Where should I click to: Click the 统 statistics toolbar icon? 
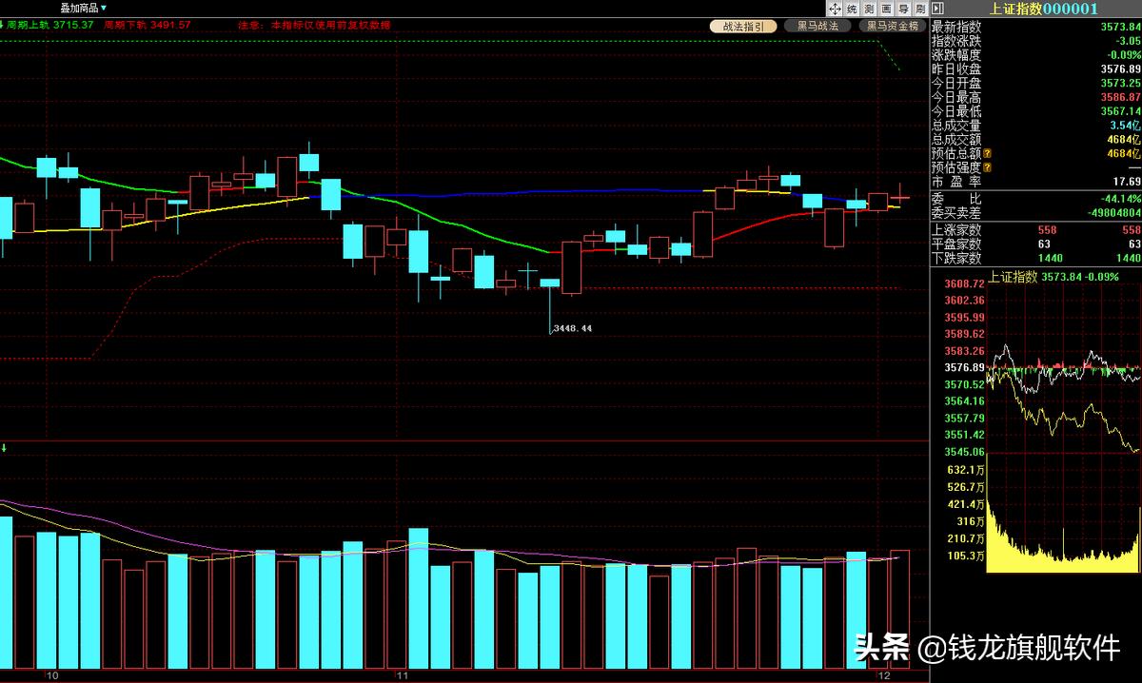coord(853,9)
